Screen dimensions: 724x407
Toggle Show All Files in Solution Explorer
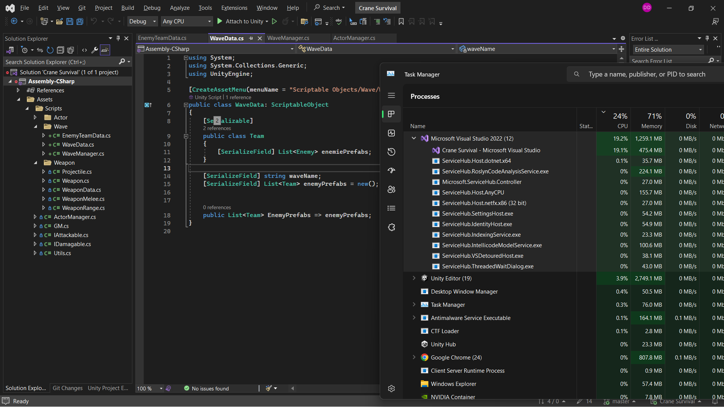point(71,50)
